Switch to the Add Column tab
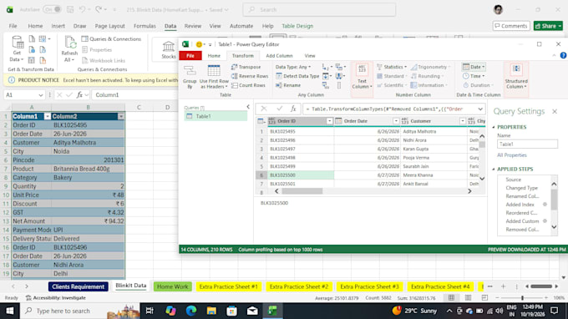The height and width of the screenshot is (319, 568). (279, 56)
